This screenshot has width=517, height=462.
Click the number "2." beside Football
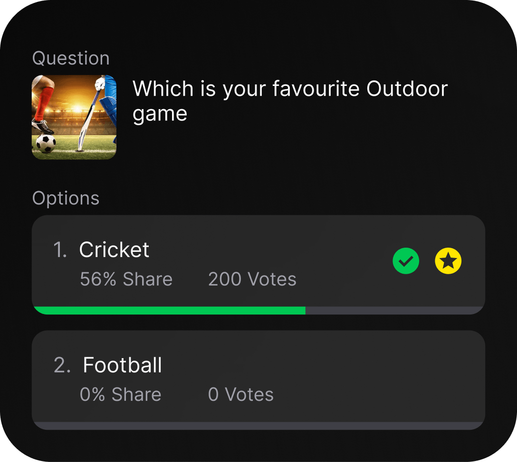(62, 365)
